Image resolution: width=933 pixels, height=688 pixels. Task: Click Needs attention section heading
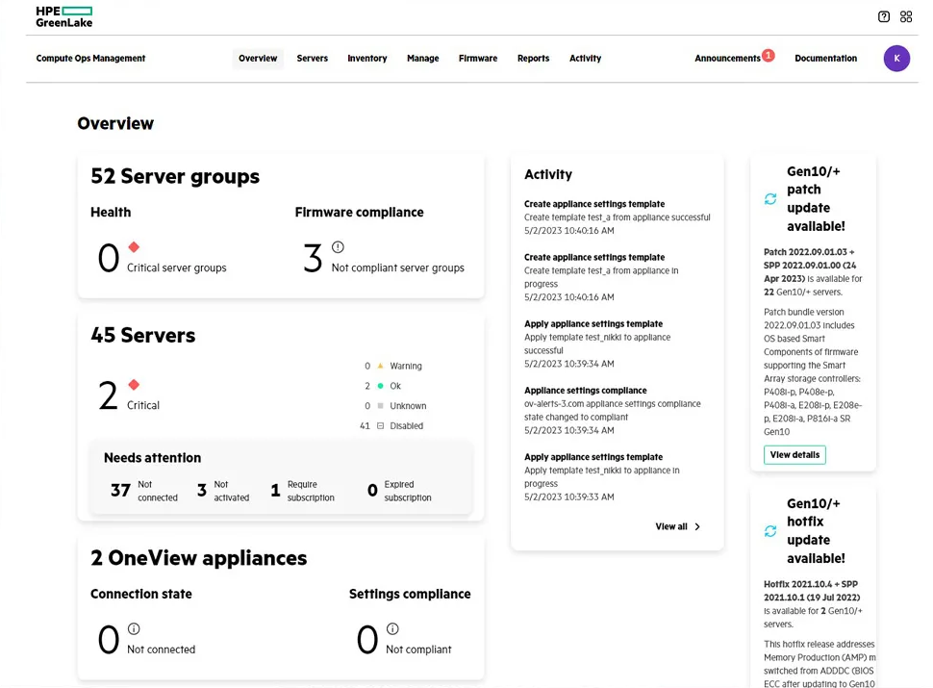point(152,458)
